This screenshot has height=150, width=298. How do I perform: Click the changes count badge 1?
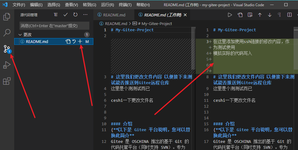(x=87, y=35)
